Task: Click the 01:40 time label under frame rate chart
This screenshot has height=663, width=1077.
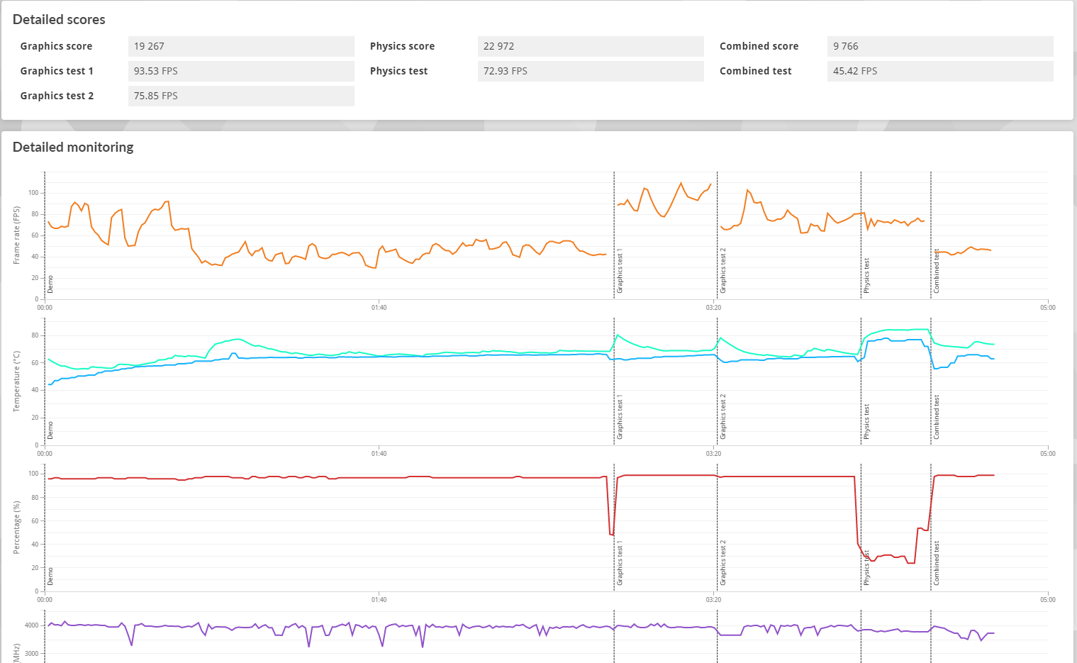Action: [379, 308]
